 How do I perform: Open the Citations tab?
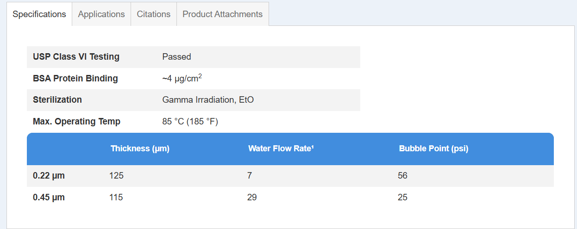(x=154, y=14)
